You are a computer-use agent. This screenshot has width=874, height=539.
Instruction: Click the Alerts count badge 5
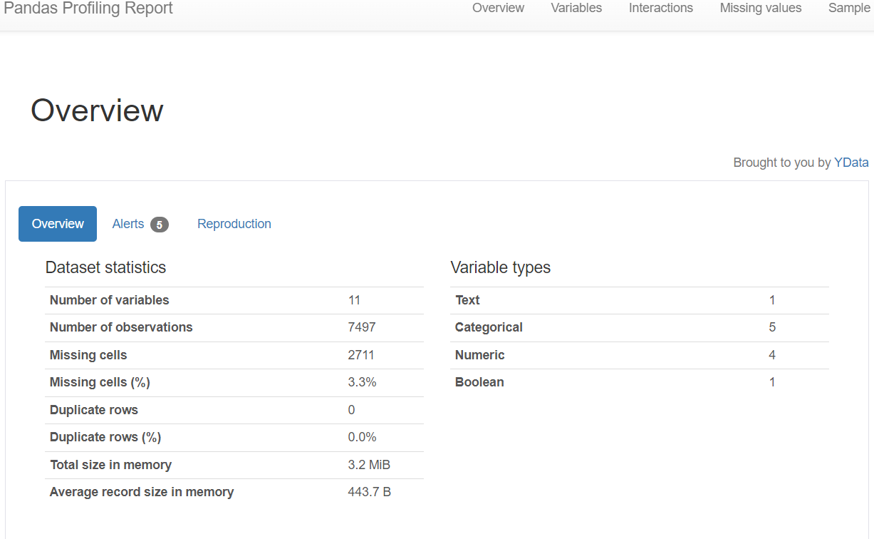point(160,225)
